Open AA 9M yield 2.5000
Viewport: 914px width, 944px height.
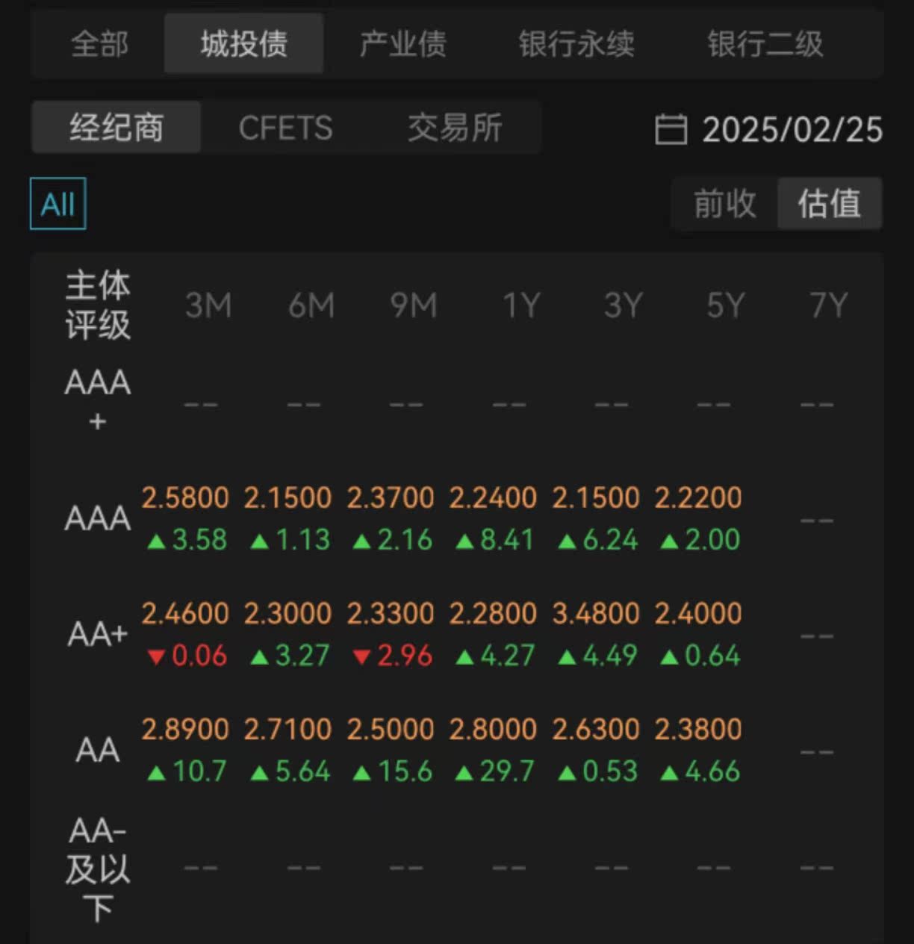click(x=391, y=729)
